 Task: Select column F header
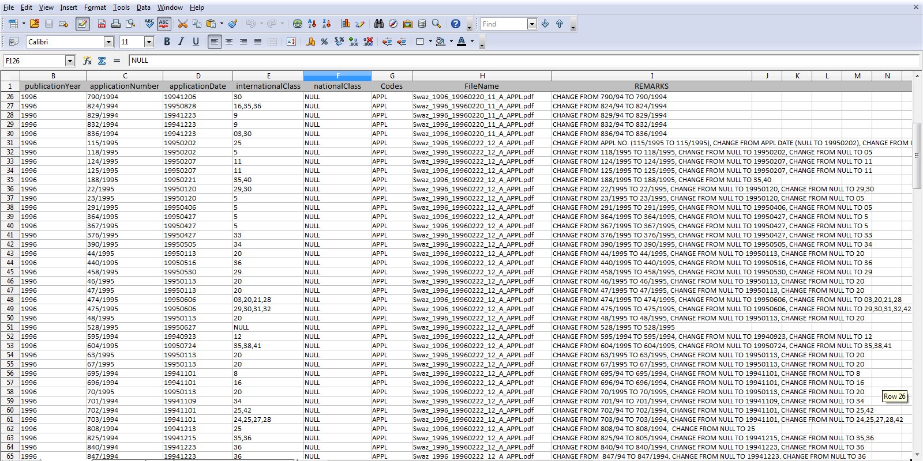point(337,75)
